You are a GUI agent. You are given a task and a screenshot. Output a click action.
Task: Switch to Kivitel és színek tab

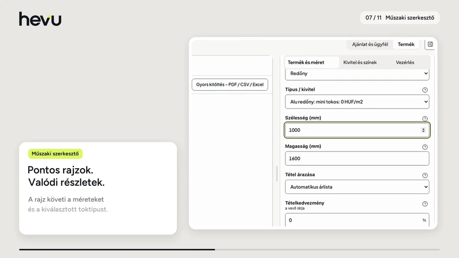click(x=360, y=62)
